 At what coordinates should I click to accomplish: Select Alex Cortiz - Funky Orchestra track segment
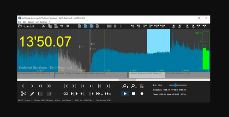(70, 75)
